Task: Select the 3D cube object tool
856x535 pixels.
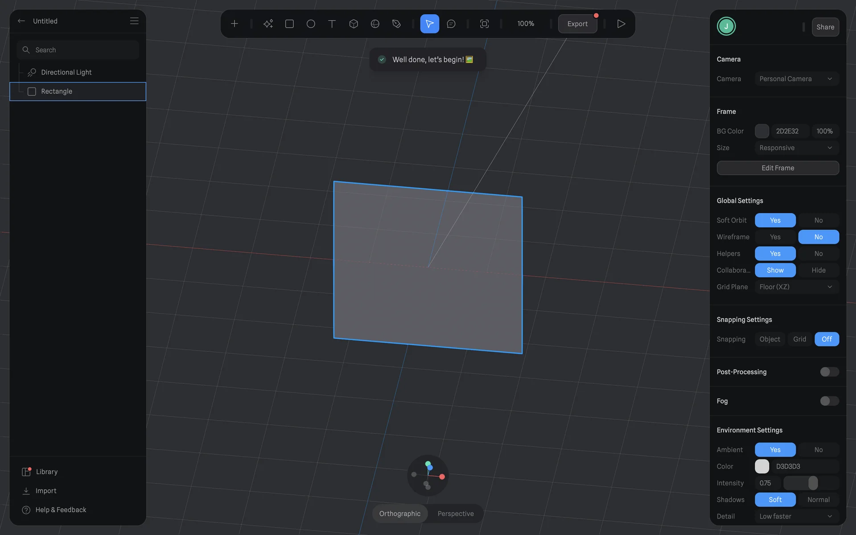Action: 354,24
